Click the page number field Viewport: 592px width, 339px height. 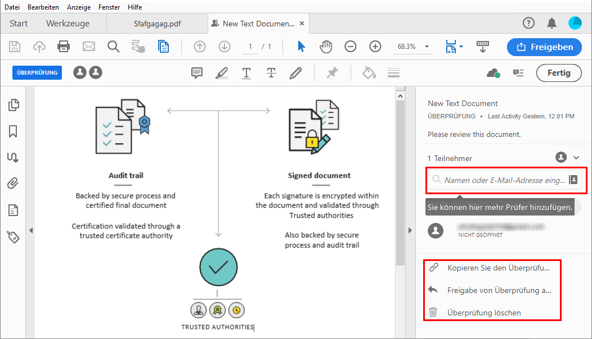250,47
